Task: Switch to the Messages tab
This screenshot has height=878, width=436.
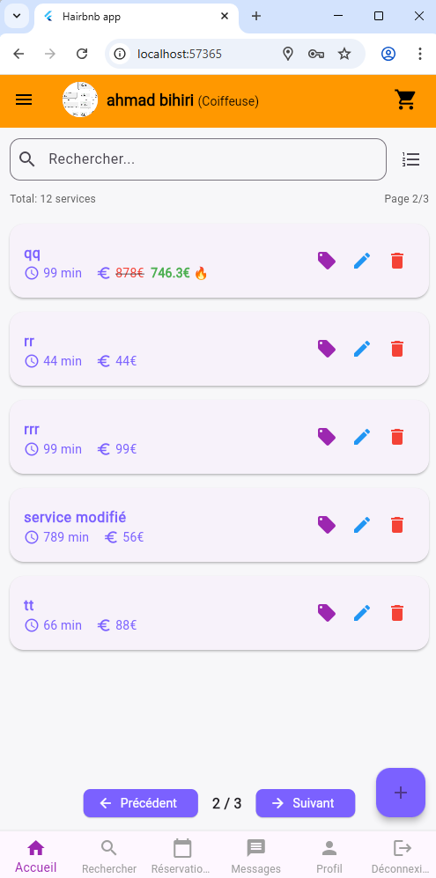Action: [x=256, y=856]
